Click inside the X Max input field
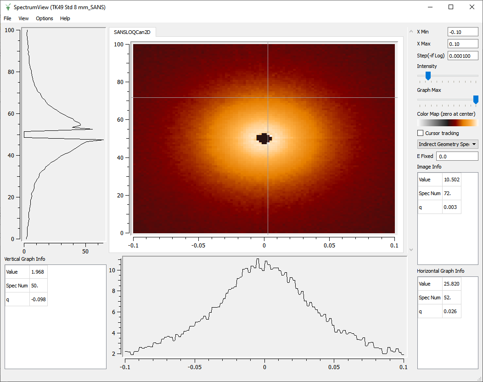483x382 pixels. 462,43
